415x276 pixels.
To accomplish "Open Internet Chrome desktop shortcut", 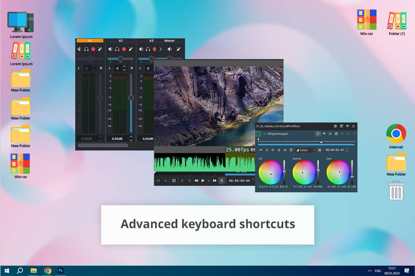I will pos(396,136).
